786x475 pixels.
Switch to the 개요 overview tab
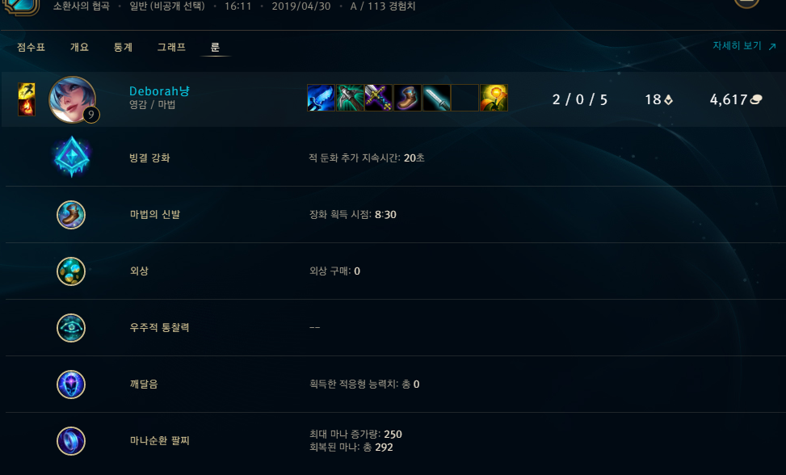pos(79,47)
